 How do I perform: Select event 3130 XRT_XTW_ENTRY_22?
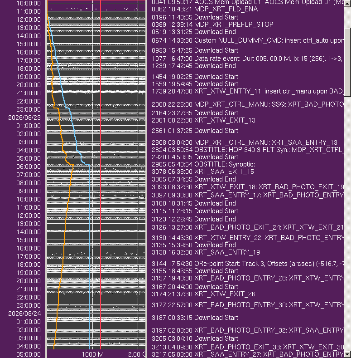point(248,238)
